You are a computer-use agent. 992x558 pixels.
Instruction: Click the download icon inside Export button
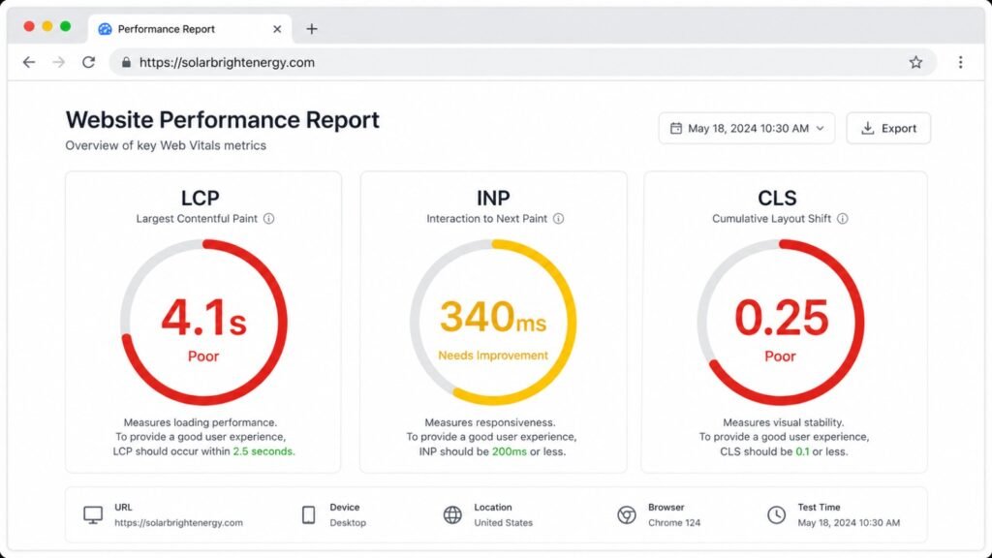pyautogui.click(x=867, y=129)
